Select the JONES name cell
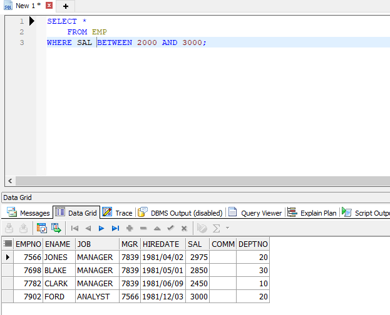The width and height of the screenshot is (390, 315). click(59, 257)
